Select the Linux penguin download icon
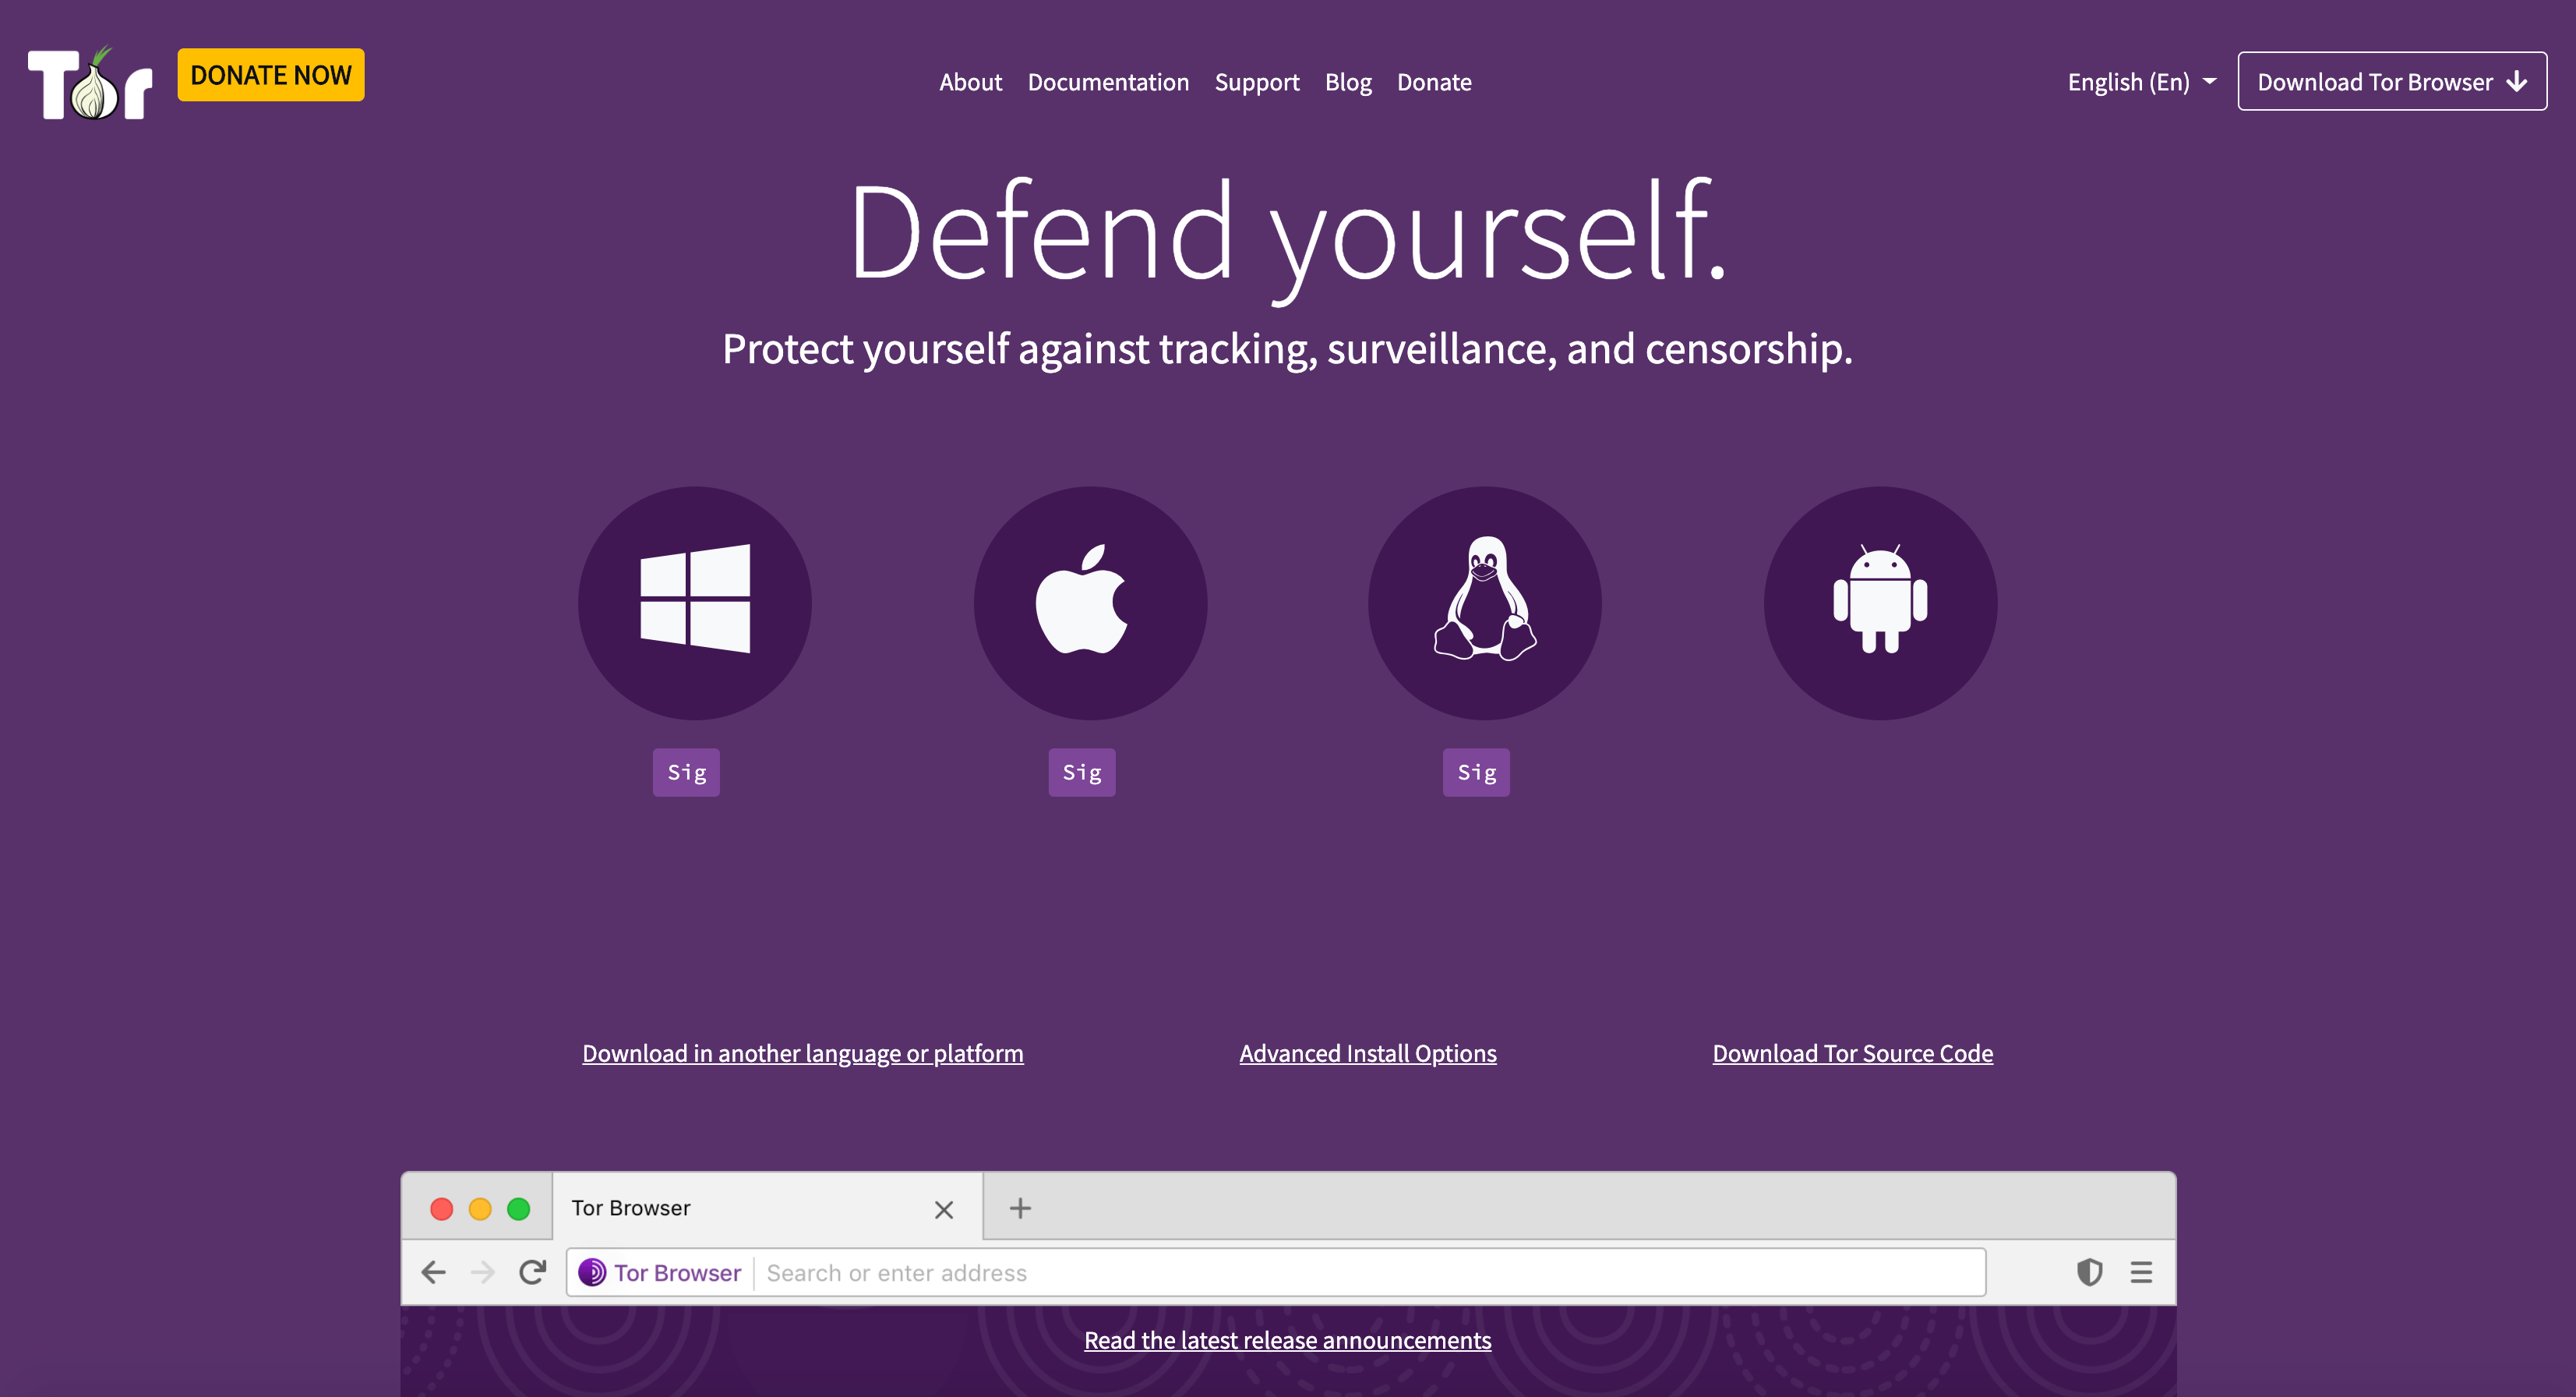Screen dimensions: 2576x1397 1485,603
